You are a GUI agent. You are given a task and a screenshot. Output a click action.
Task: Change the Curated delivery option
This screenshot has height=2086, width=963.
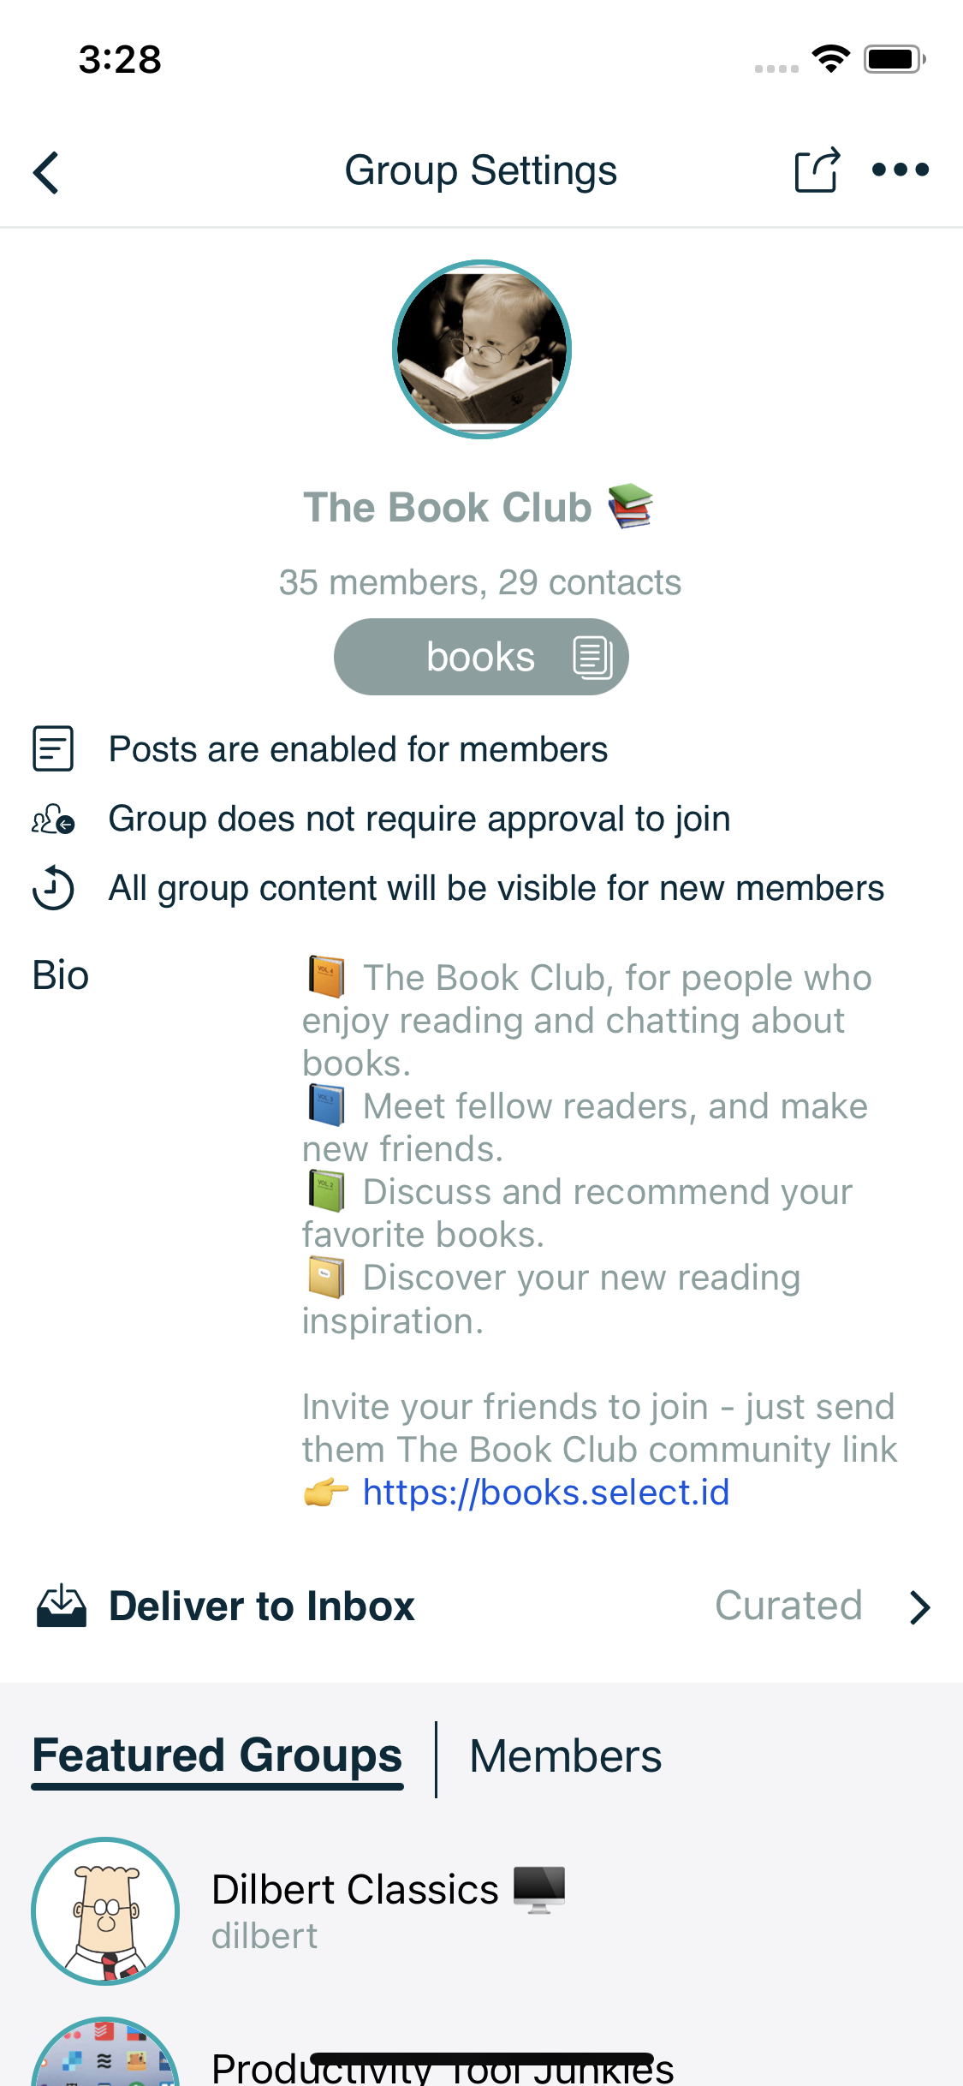click(x=788, y=1606)
